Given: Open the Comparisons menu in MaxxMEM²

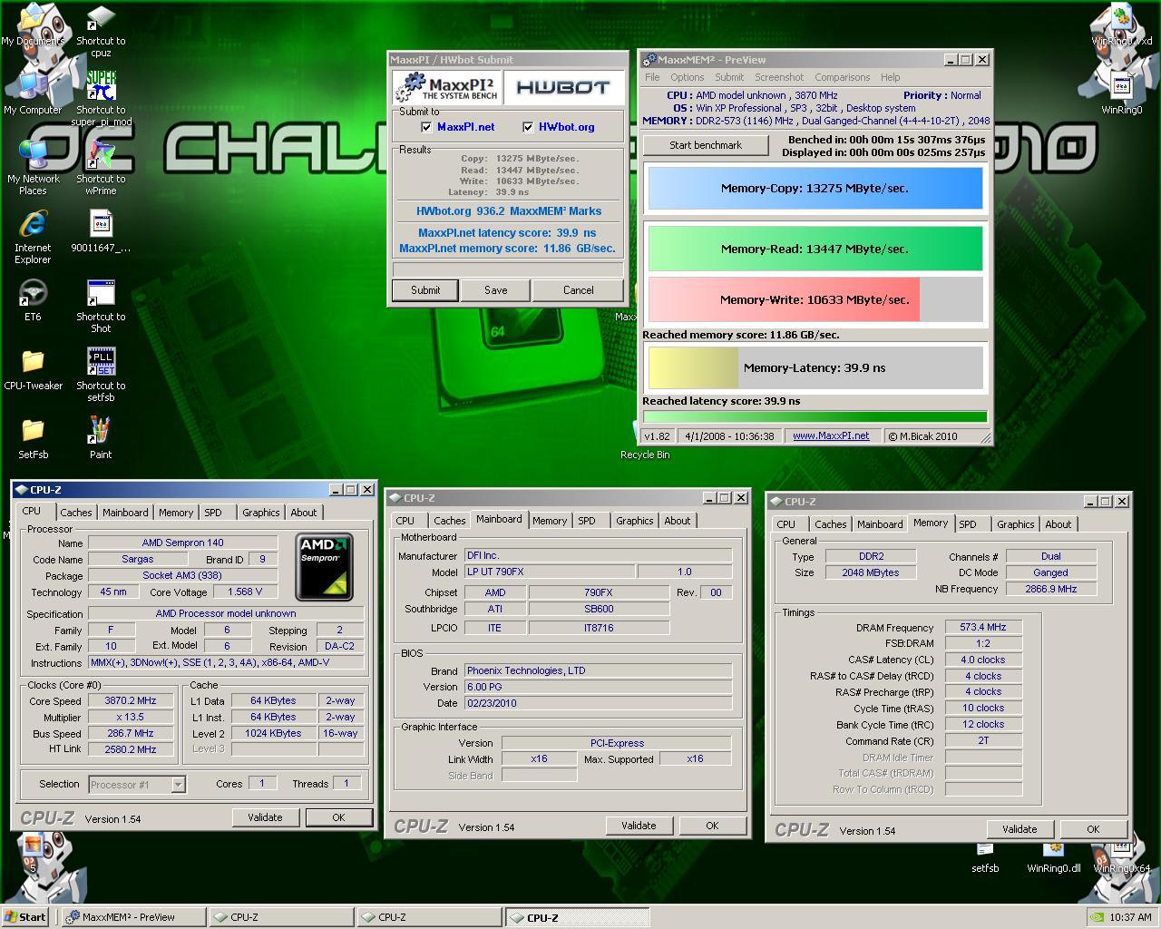Looking at the screenshot, I should 843,78.
